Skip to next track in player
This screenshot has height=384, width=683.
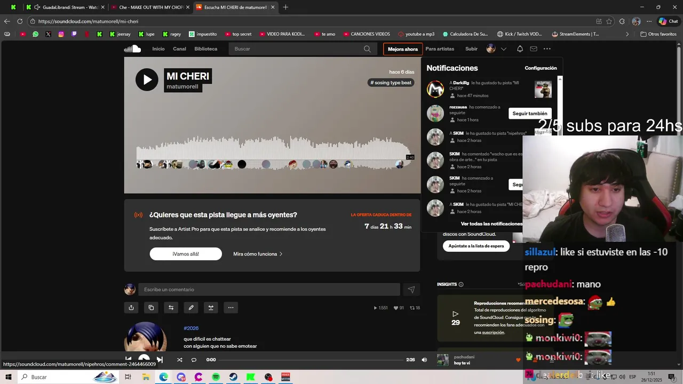pos(160,359)
